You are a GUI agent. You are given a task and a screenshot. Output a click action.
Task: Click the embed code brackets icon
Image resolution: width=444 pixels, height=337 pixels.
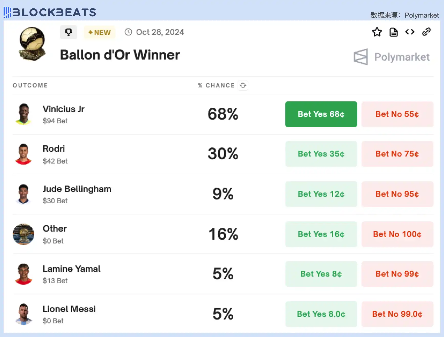tap(410, 32)
